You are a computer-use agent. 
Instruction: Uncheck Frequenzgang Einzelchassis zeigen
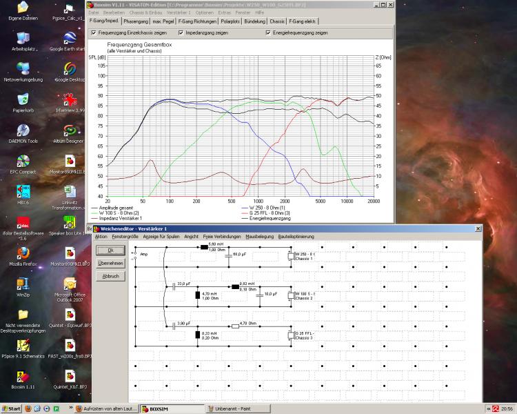tap(94, 32)
